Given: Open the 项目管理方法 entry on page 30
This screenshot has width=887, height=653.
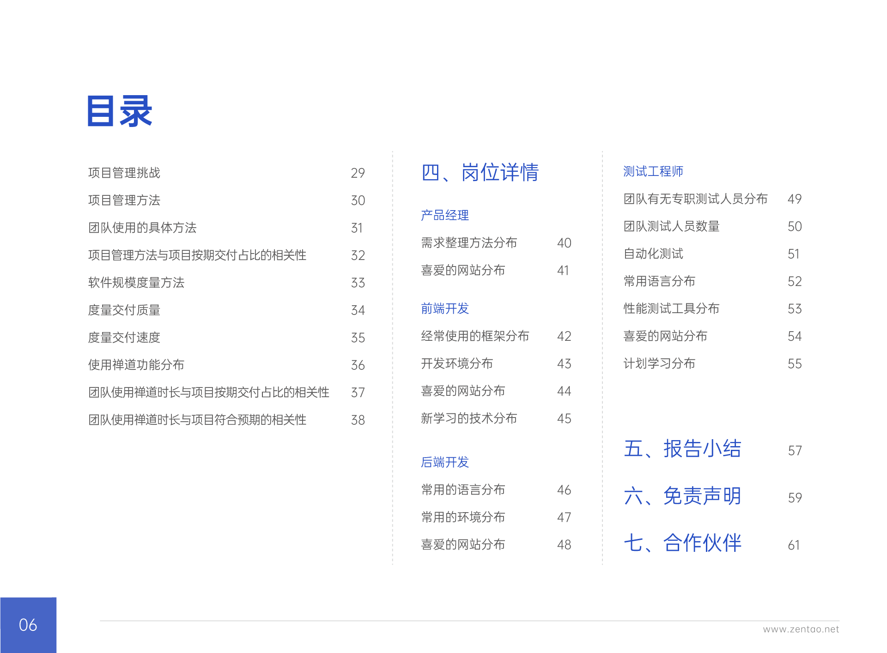Looking at the screenshot, I should [124, 200].
